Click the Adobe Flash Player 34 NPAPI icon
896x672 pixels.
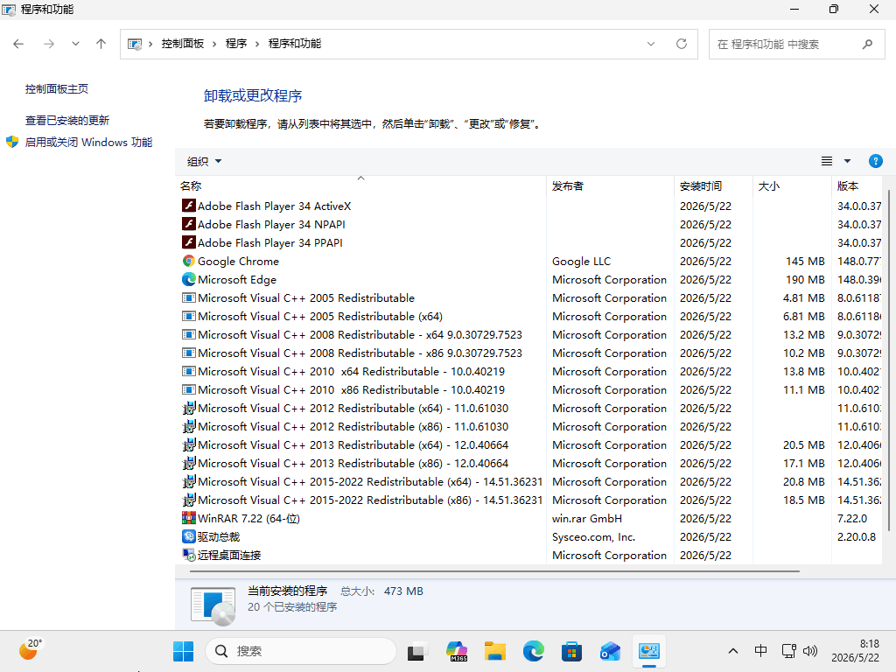click(189, 224)
